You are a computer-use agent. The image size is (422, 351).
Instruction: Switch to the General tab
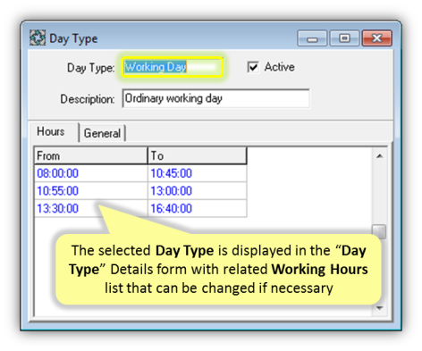102,133
